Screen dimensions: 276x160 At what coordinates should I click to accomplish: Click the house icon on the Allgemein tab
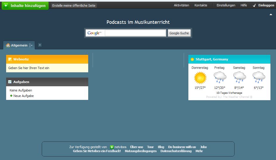(8, 45)
